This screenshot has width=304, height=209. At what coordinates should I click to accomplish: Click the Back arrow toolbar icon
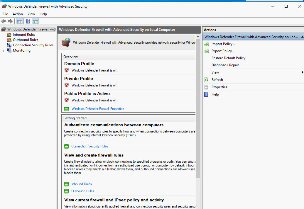4,21
